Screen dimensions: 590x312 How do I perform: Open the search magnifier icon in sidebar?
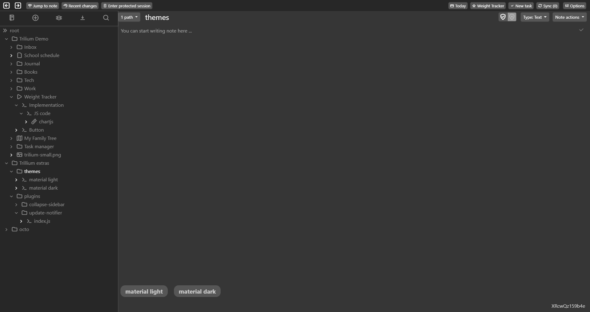(x=106, y=18)
